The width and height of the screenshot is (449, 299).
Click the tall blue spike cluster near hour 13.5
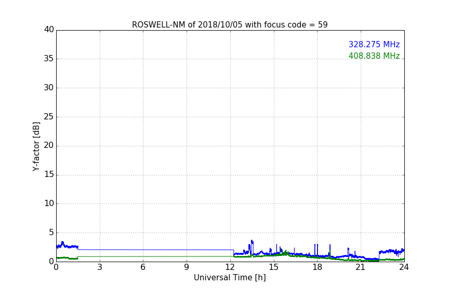tap(252, 247)
